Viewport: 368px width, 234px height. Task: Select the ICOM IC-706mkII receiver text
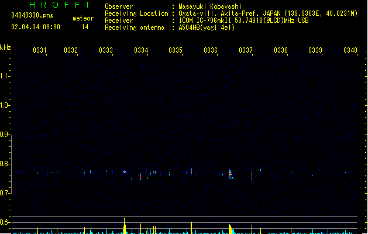pos(243,20)
